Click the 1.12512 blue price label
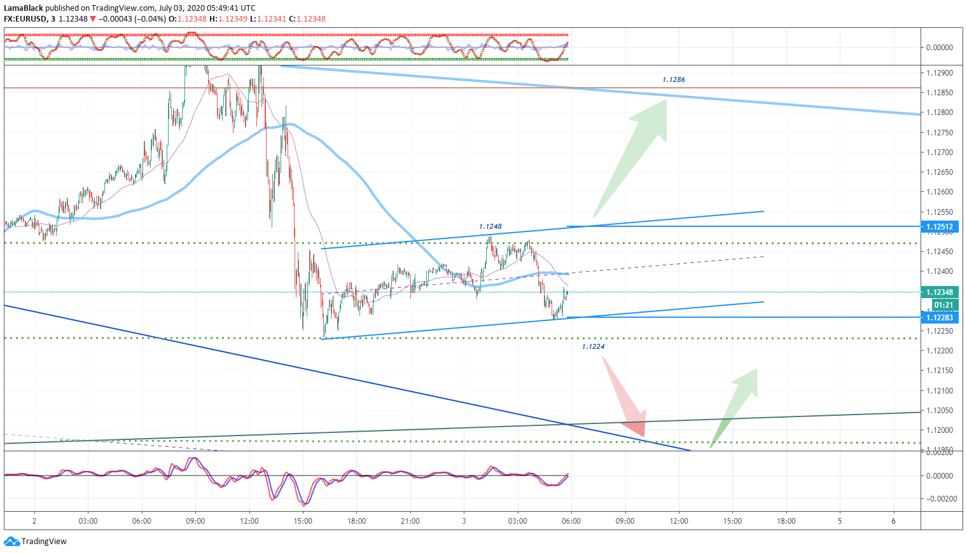Viewport: 967px width, 553px height. pyautogui.click(x=939, y=227)
